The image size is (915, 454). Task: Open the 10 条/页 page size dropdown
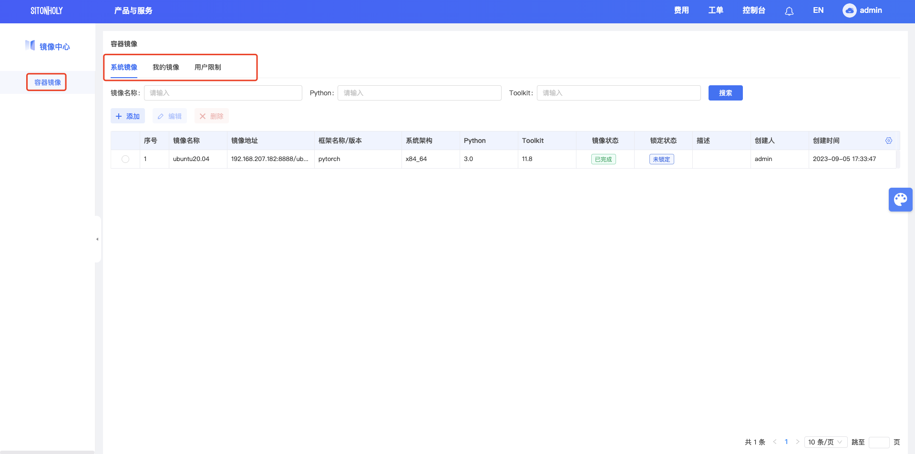[825, 442]
